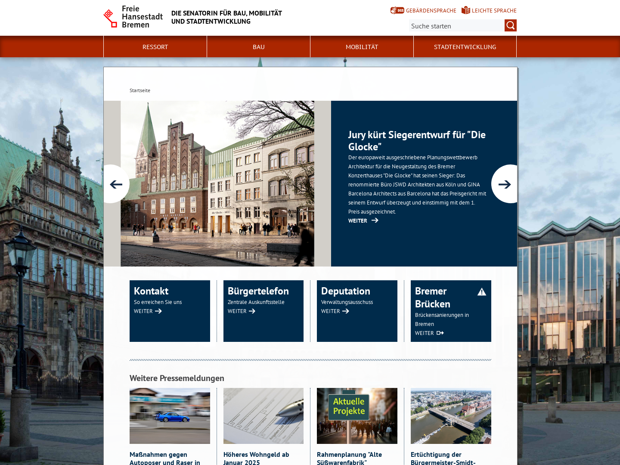Viewport: 620px width, 465px height.
Task: Click the Kontakt tile arrow icon
Action: (158, 311)
